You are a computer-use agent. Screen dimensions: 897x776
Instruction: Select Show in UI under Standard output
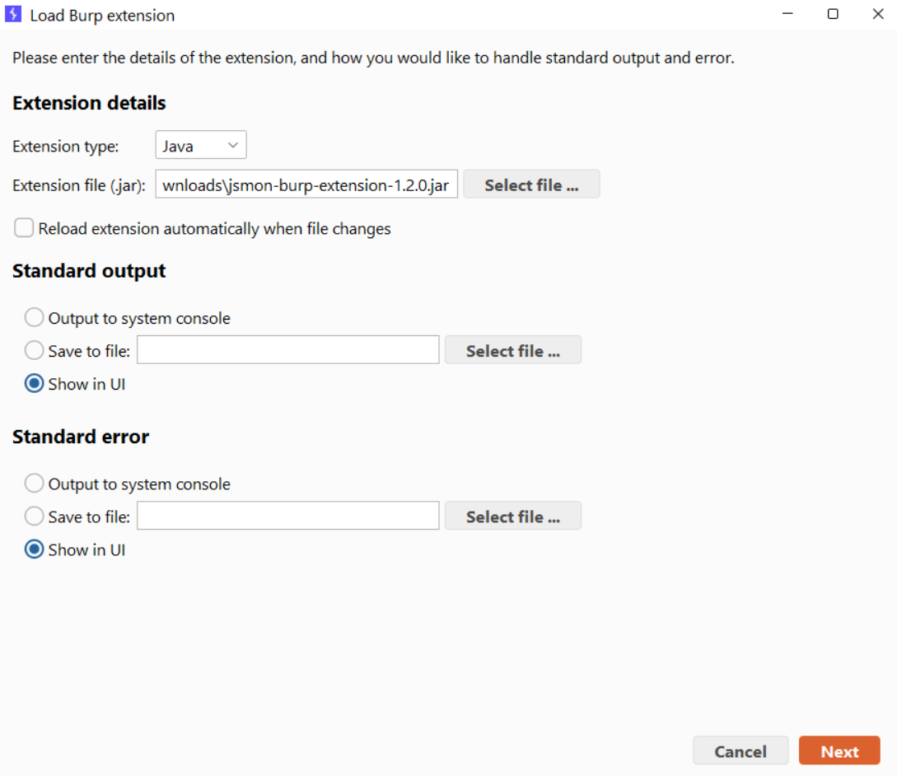34,384
